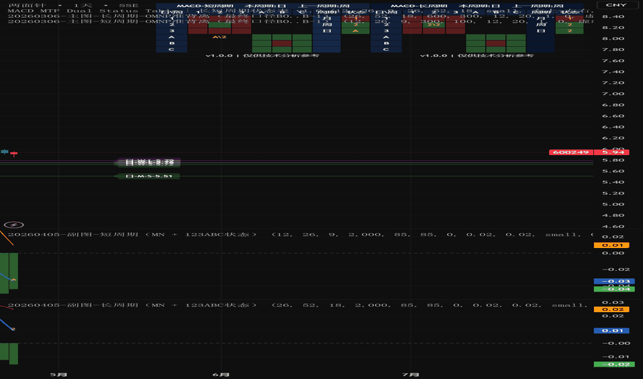
Task: Click the orange 0.02 value label in long-period pane
Action: coord(612,309)
